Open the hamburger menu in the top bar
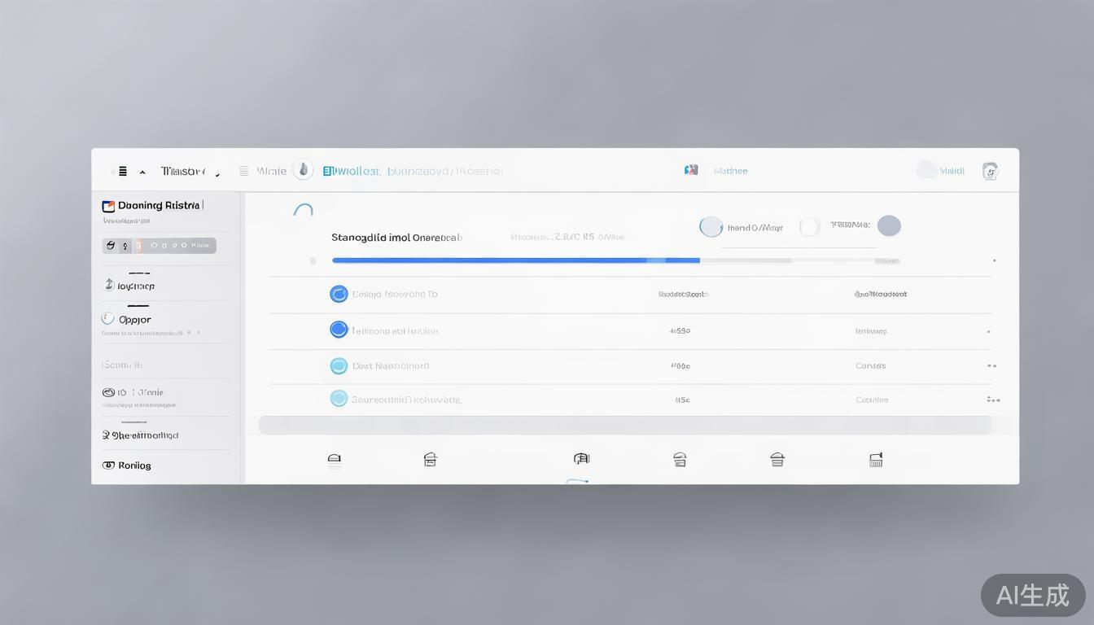The height and width of the screenshot is (625, 1094). [122, 172]
